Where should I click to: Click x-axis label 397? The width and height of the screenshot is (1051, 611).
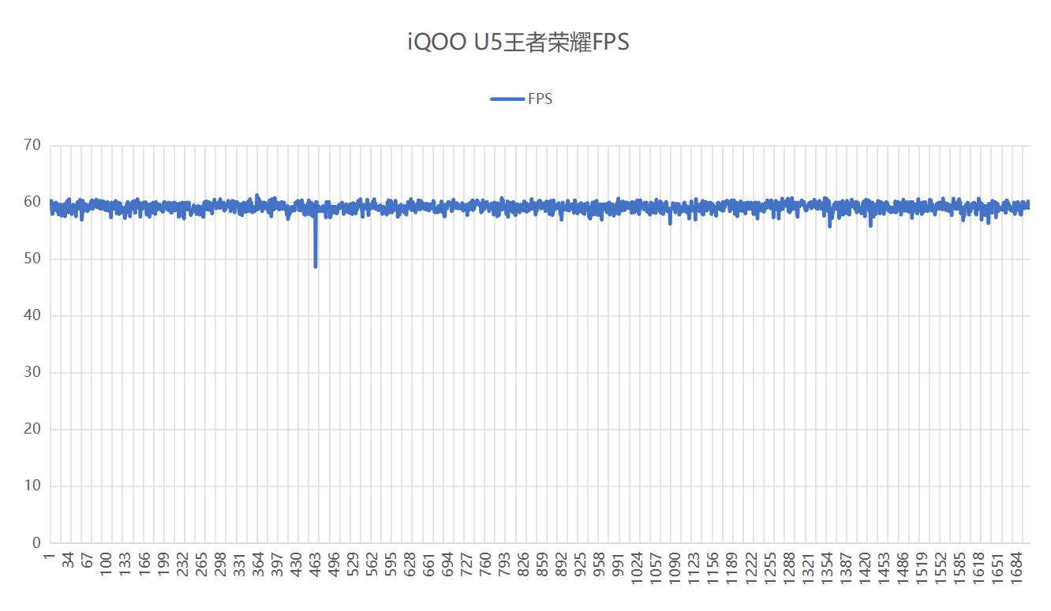(x=278, y=564)
